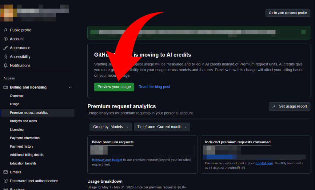
Task: Click the Public profile person icon
Action: pos(6,30)
